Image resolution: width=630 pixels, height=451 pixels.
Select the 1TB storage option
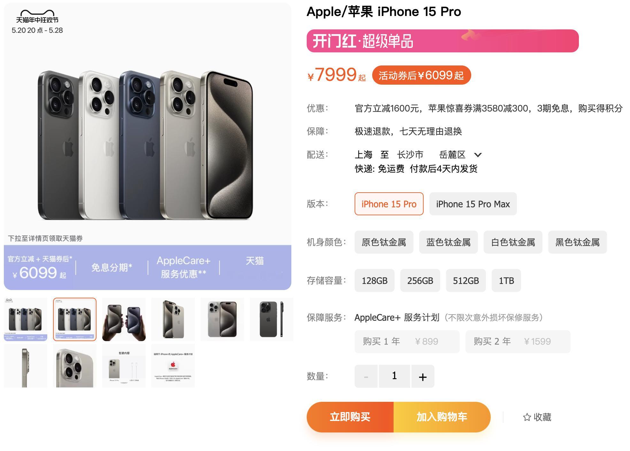click(506, 280)
